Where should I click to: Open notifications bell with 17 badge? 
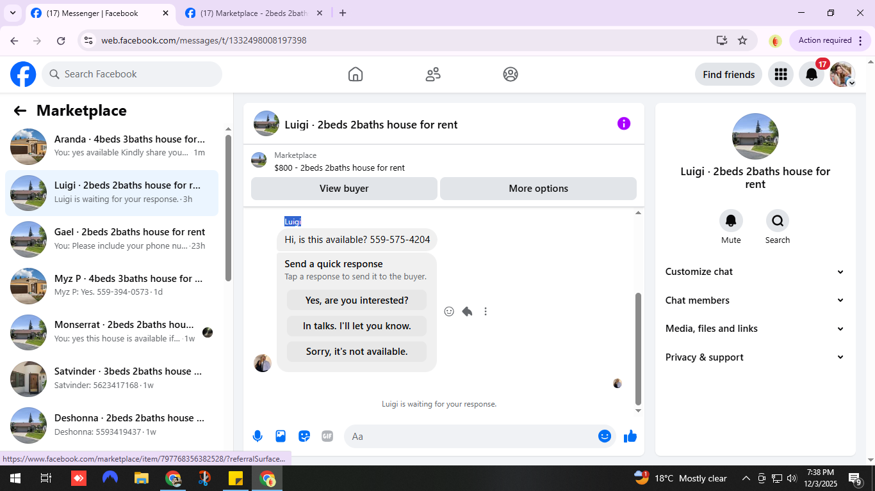(812, 74)
